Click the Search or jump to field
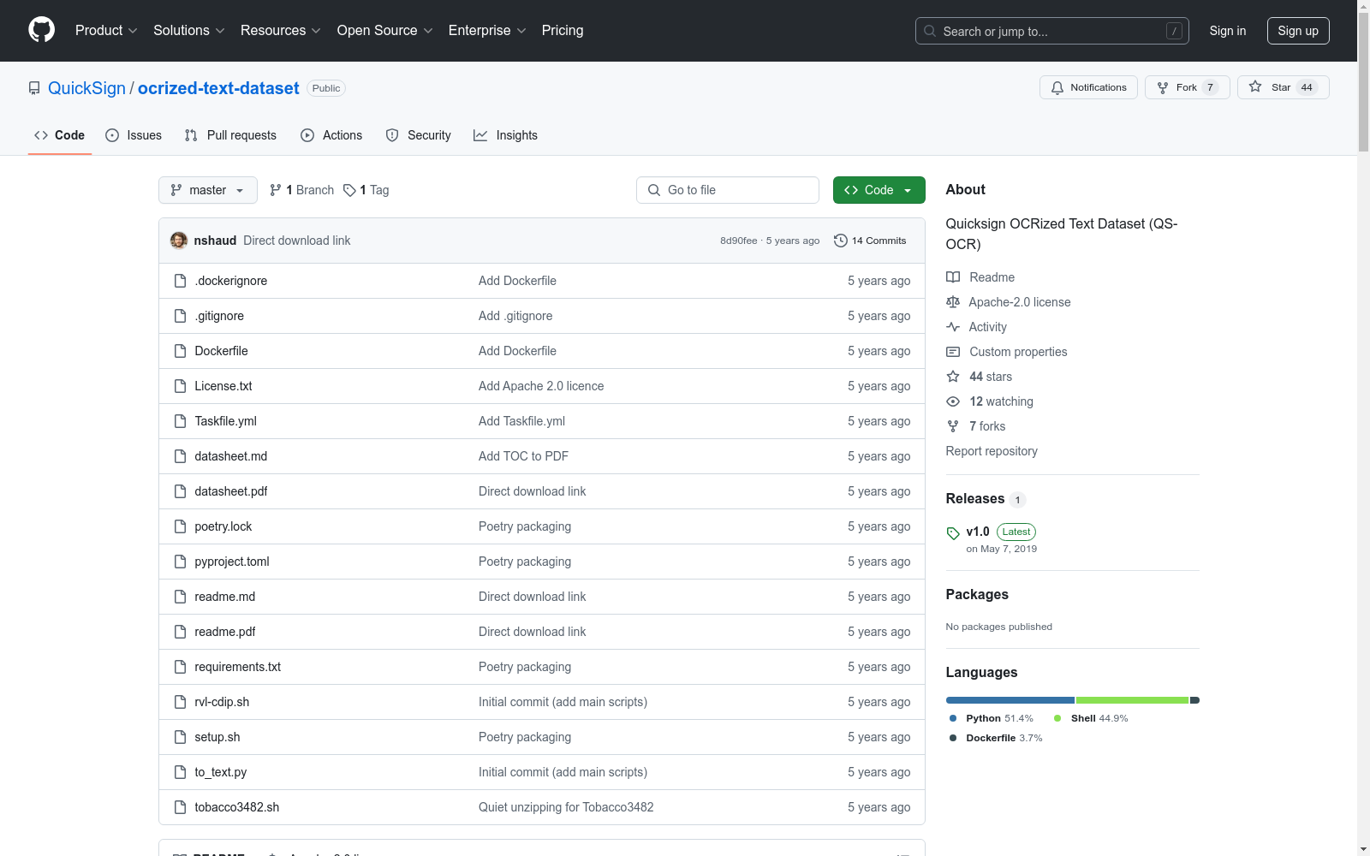The height and width of the screenshot is (856, 1370). point(1052,31)
